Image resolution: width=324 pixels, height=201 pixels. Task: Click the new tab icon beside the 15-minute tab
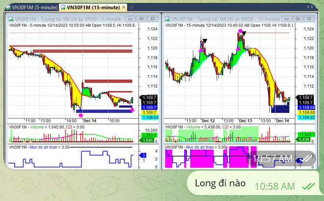pyautogui.click(x=132, y=7)
